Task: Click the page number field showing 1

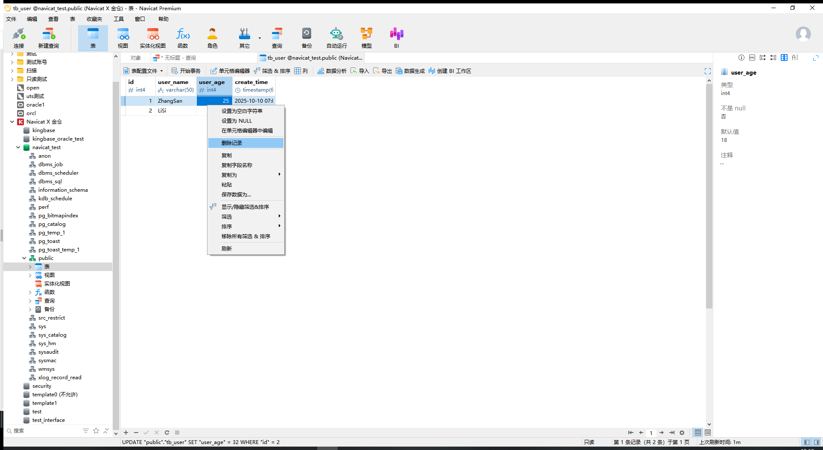Action: point(651,433)
